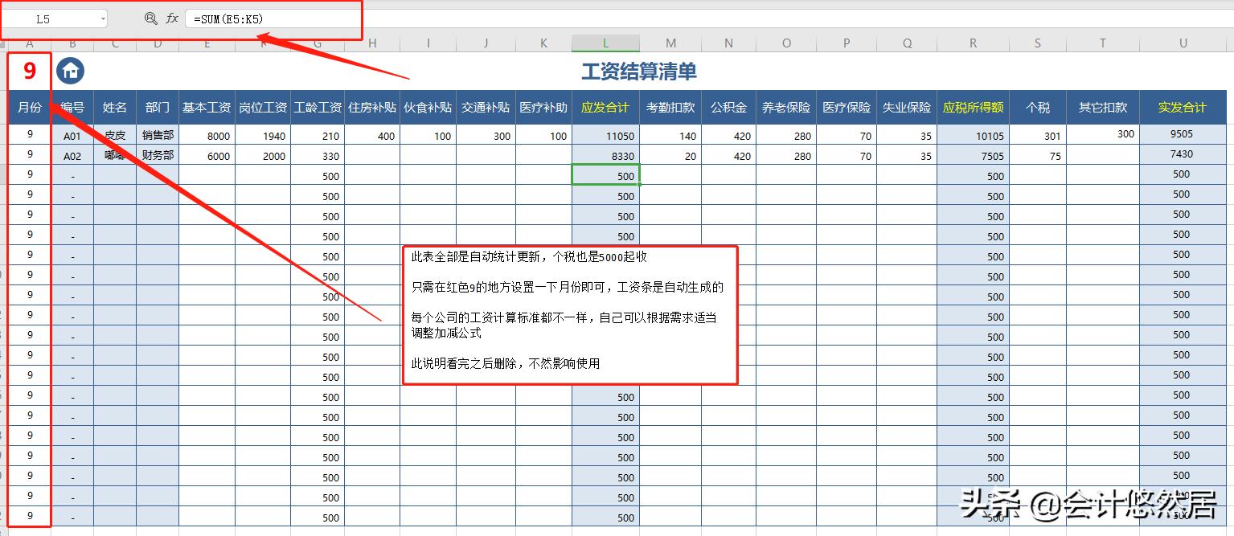The height and width of the screenshot is (536, 1234).
Task: Click the blue home navigation icon
Action: point(70,70)
